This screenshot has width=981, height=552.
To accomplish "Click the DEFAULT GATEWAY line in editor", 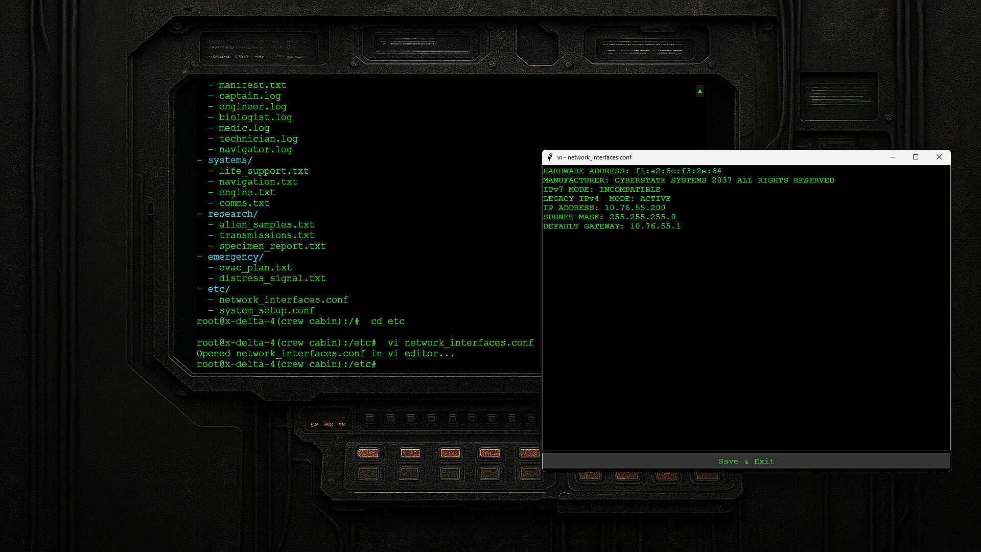I will pos(612,226).
